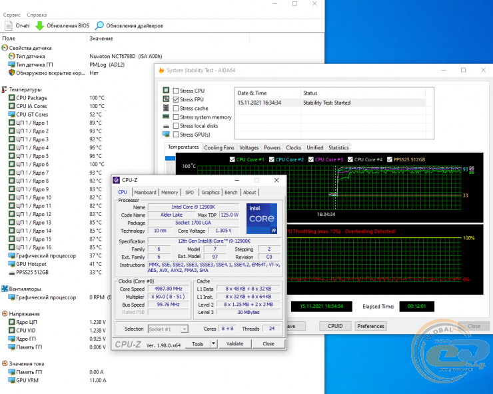This screenshot has width=493, height=394.
Task: Open the Справка menu
Action: point(37,15)
